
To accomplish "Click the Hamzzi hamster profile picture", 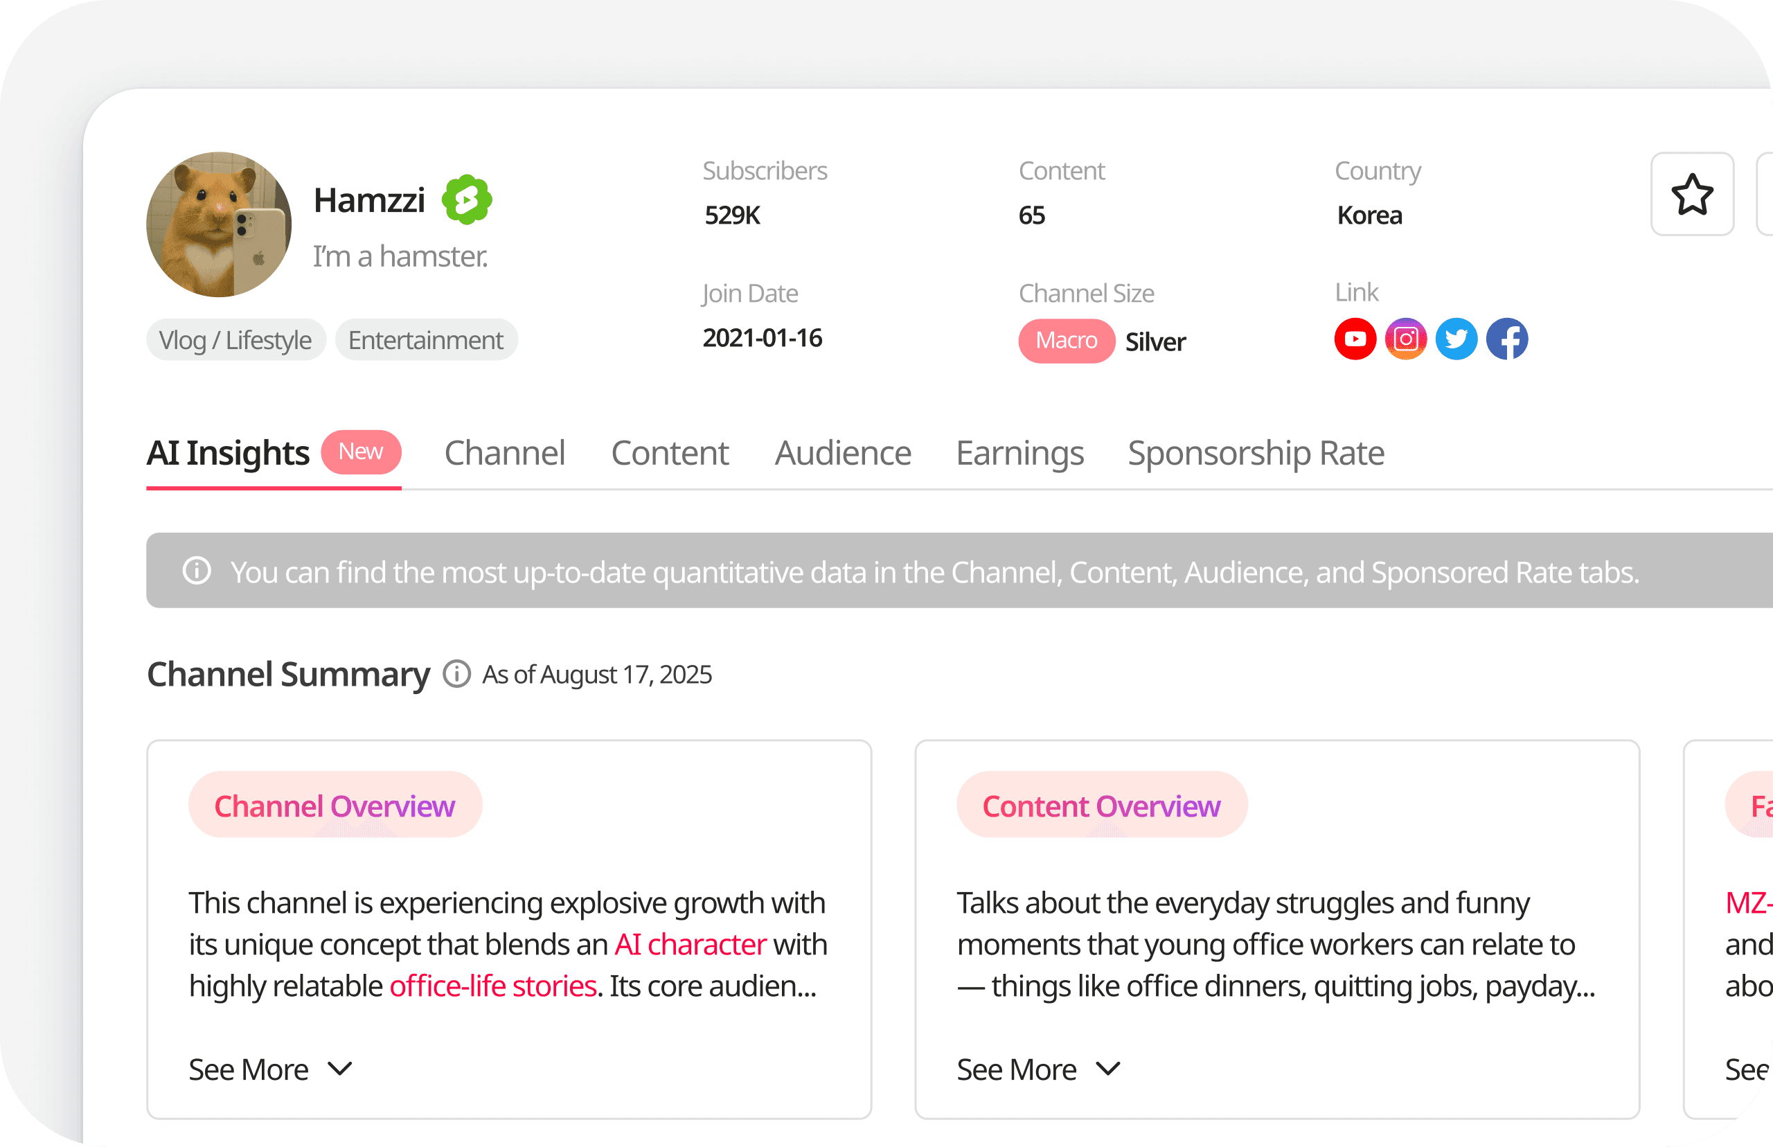I will point(219,225).
